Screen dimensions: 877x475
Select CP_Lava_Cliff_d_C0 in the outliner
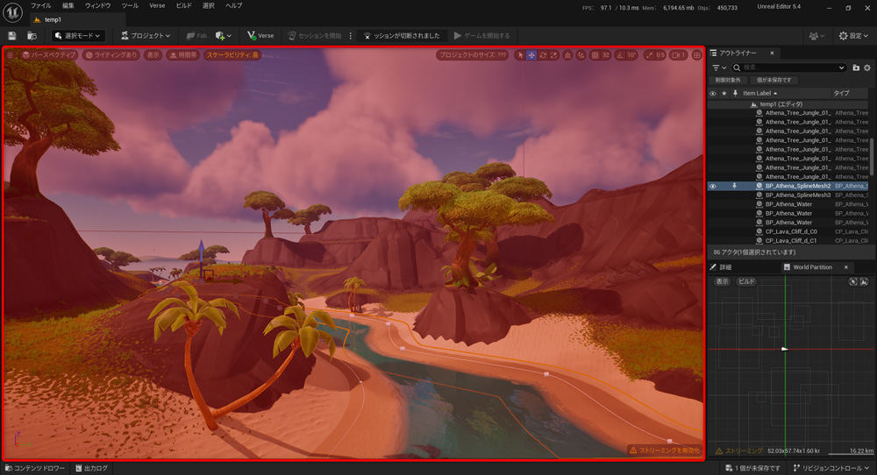(x=791, y=231)
